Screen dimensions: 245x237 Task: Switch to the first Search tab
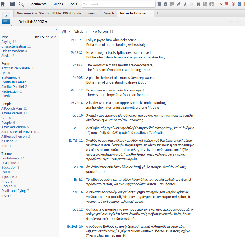tap(92, 13)
